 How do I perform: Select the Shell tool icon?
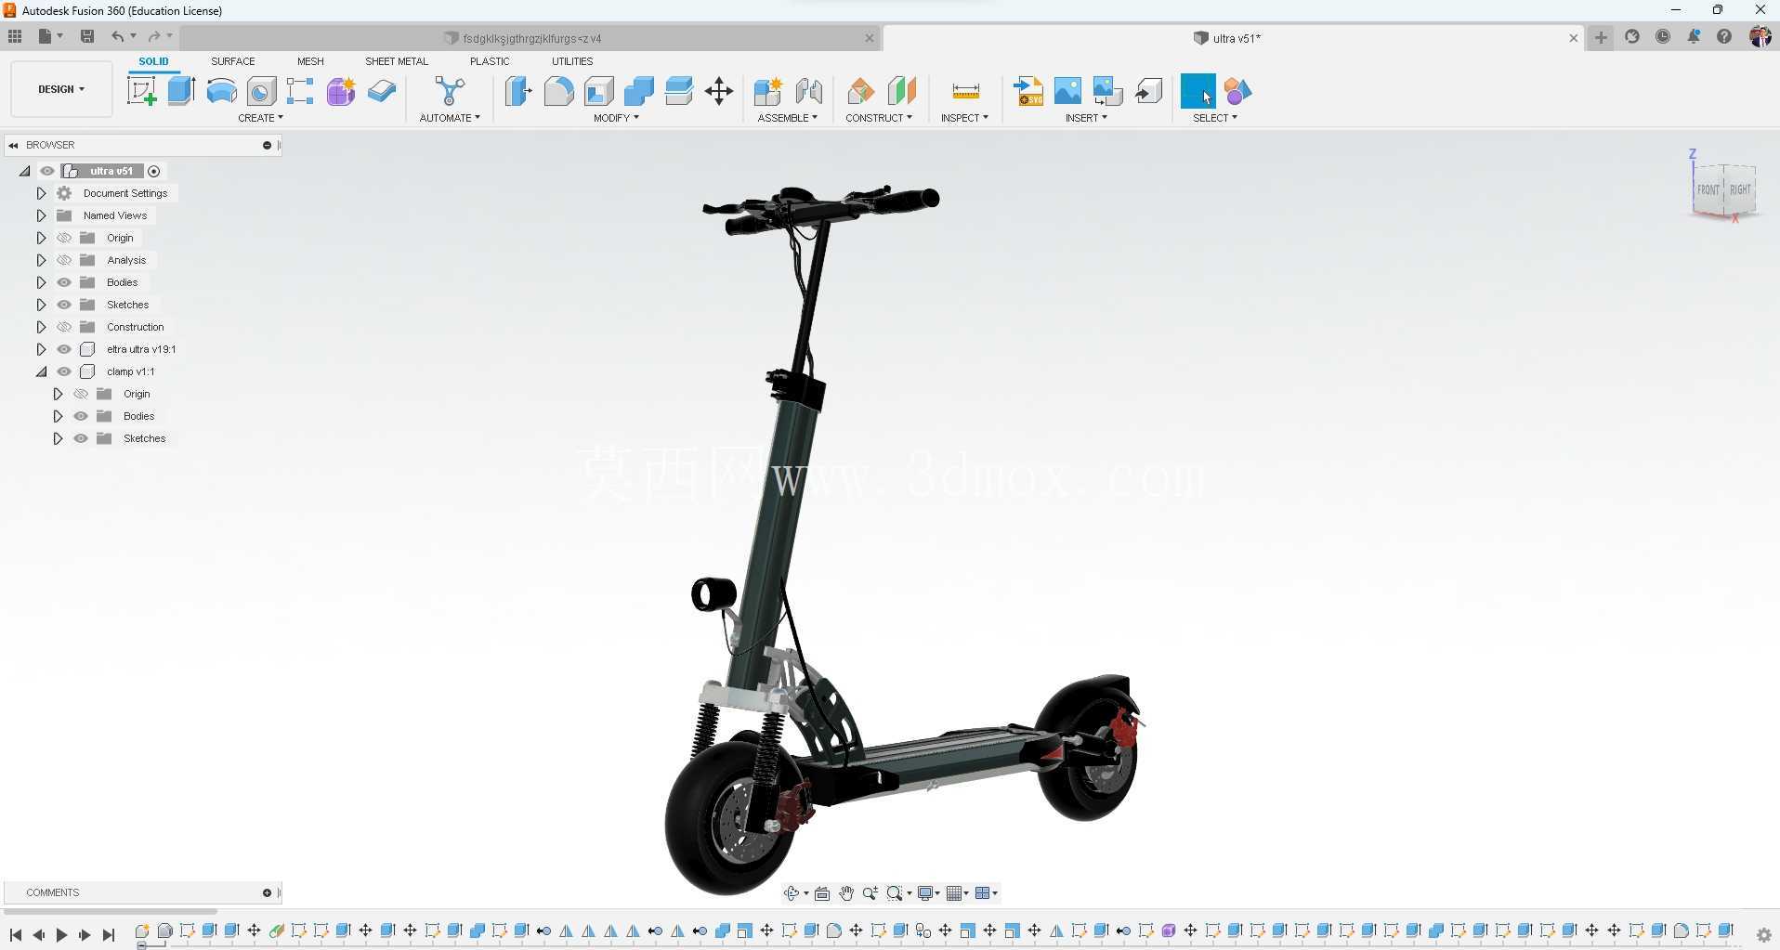(599, 91)
